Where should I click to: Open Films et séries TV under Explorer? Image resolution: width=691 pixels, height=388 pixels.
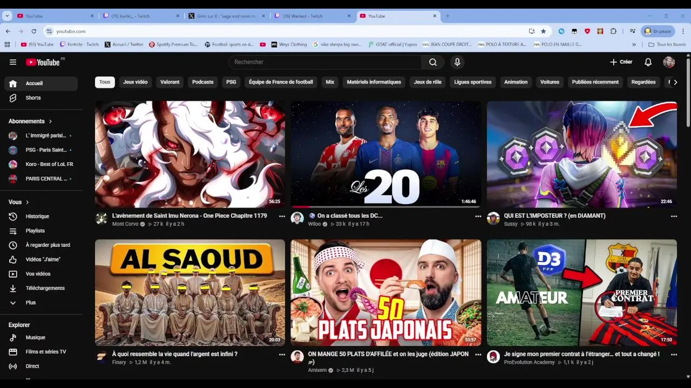(x=41, y=352)
